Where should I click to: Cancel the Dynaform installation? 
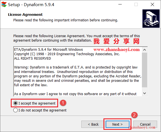[x=145, y=124]
